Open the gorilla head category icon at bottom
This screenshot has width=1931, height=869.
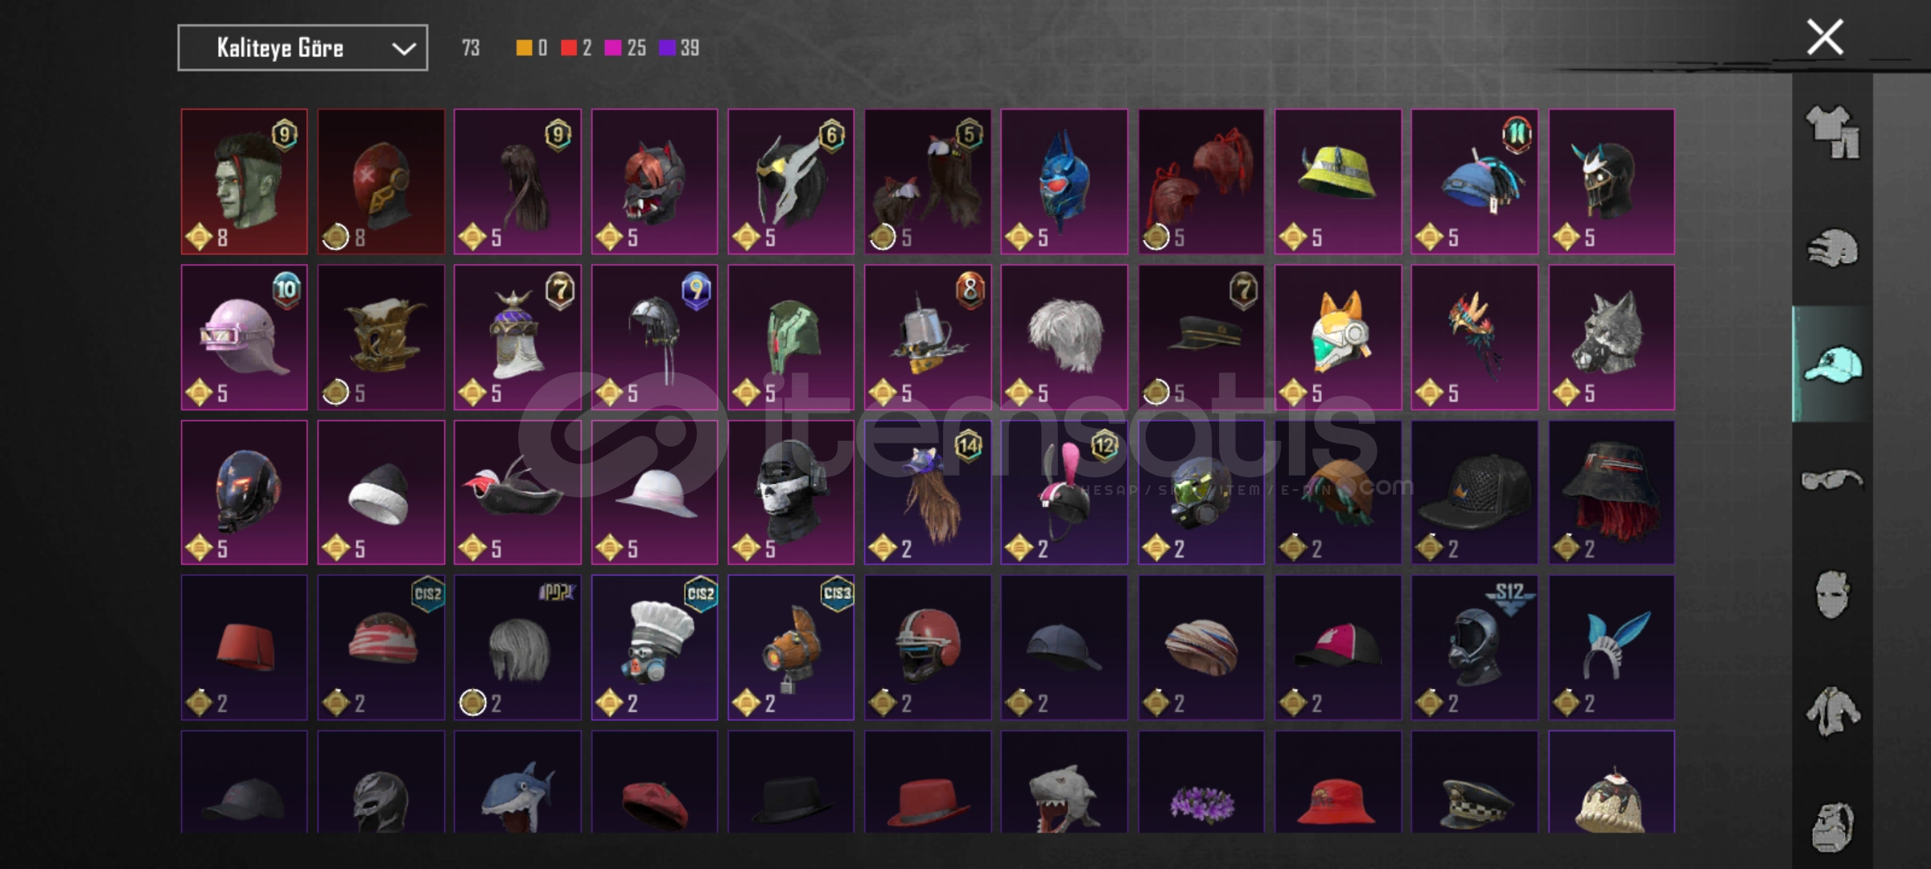coord(1832,826)
